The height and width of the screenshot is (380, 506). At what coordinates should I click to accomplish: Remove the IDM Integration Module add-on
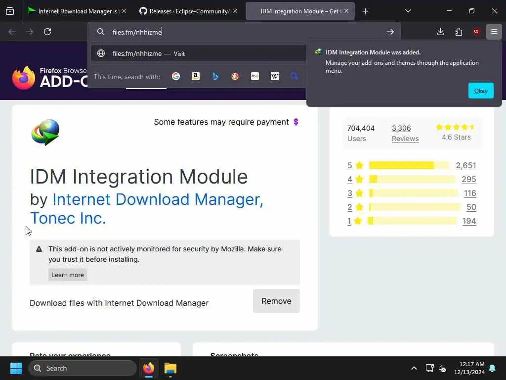276,301
